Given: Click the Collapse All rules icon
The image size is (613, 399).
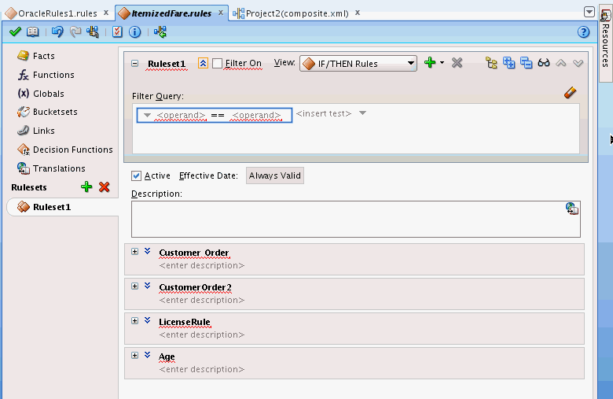Looking at the screenshot, I should (x=527, y=63).
